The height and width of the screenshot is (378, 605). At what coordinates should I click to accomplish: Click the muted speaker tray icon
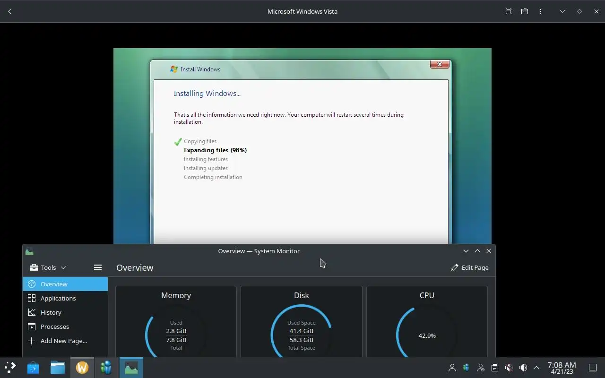[509, 368]
